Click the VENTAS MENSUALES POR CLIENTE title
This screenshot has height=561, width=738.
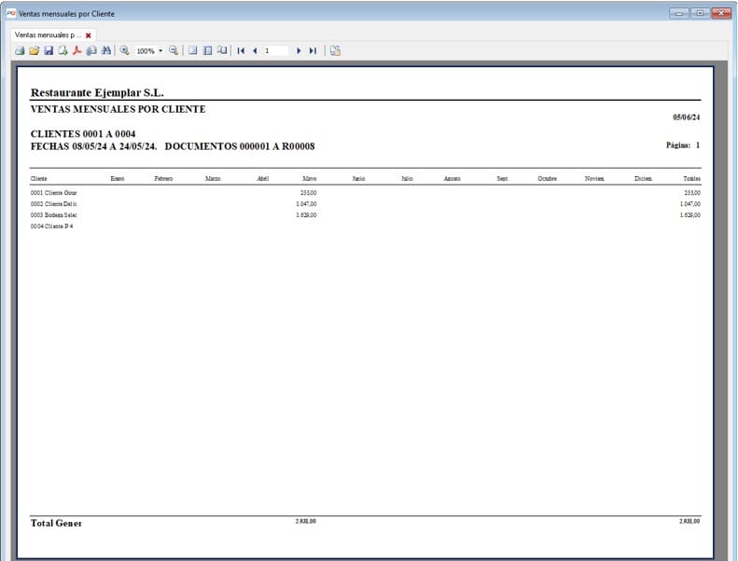118,109
